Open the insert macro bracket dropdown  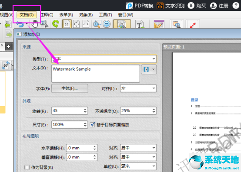click(149, 69)
